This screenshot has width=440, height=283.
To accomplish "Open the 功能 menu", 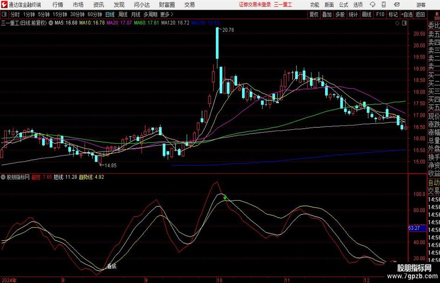I will point(315,5).
